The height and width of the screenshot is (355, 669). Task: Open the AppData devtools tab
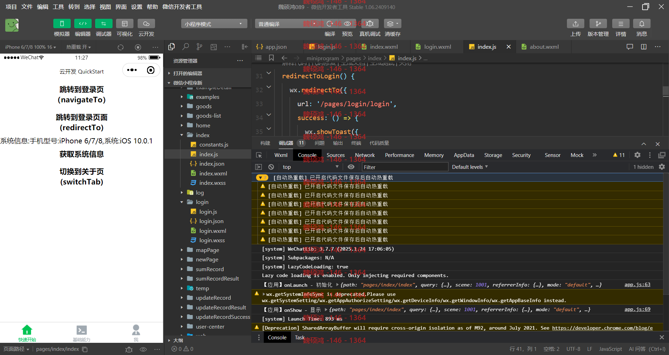[464, 155]
